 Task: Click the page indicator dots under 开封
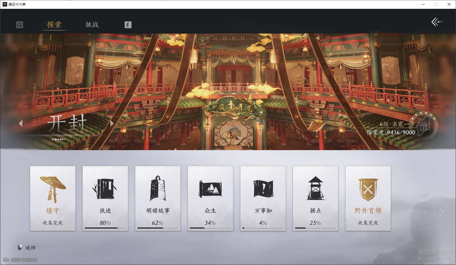(x=58, y=139)
